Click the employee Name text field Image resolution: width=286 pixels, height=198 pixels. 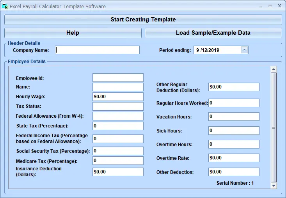(x=118, y=87)
